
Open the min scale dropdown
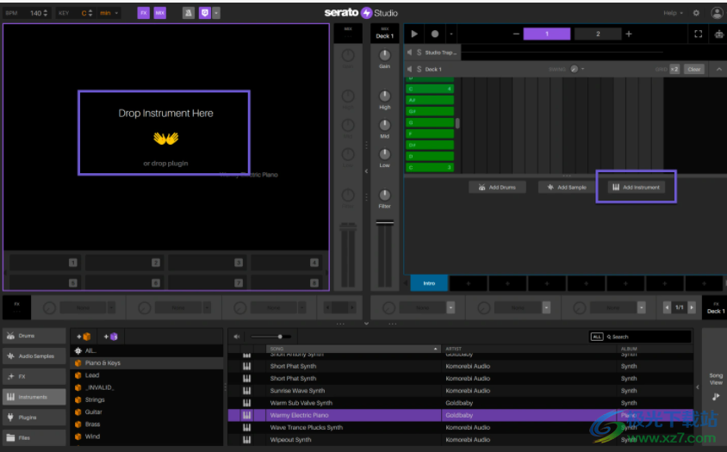109,13
